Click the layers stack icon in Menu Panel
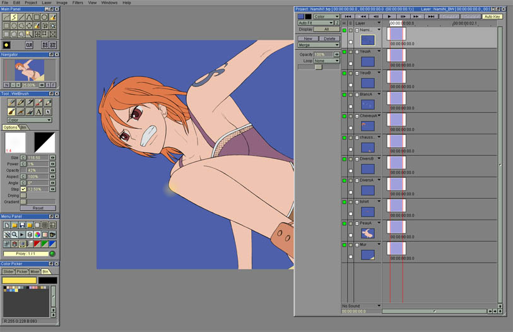The width and height of the screenshot is (513, 332). (x=30, y=234)
